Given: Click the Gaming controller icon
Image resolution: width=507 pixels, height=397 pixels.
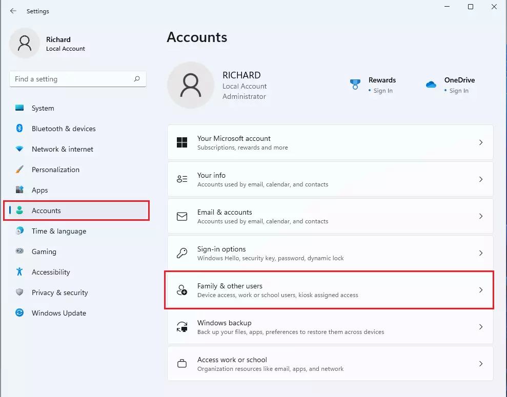Looking at the screenshot, I should tap(19, 251).
